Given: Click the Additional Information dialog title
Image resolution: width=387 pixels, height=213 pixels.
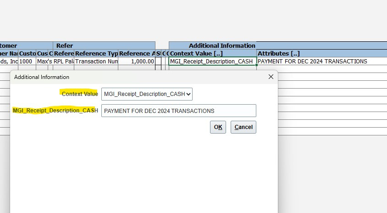Looking at the screenshot, I should click(41, 77).
